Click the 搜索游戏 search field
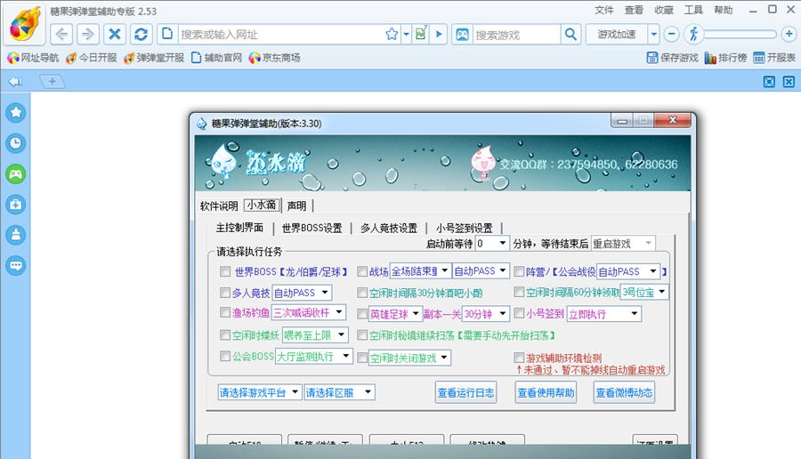 click(x=516, y=34)
